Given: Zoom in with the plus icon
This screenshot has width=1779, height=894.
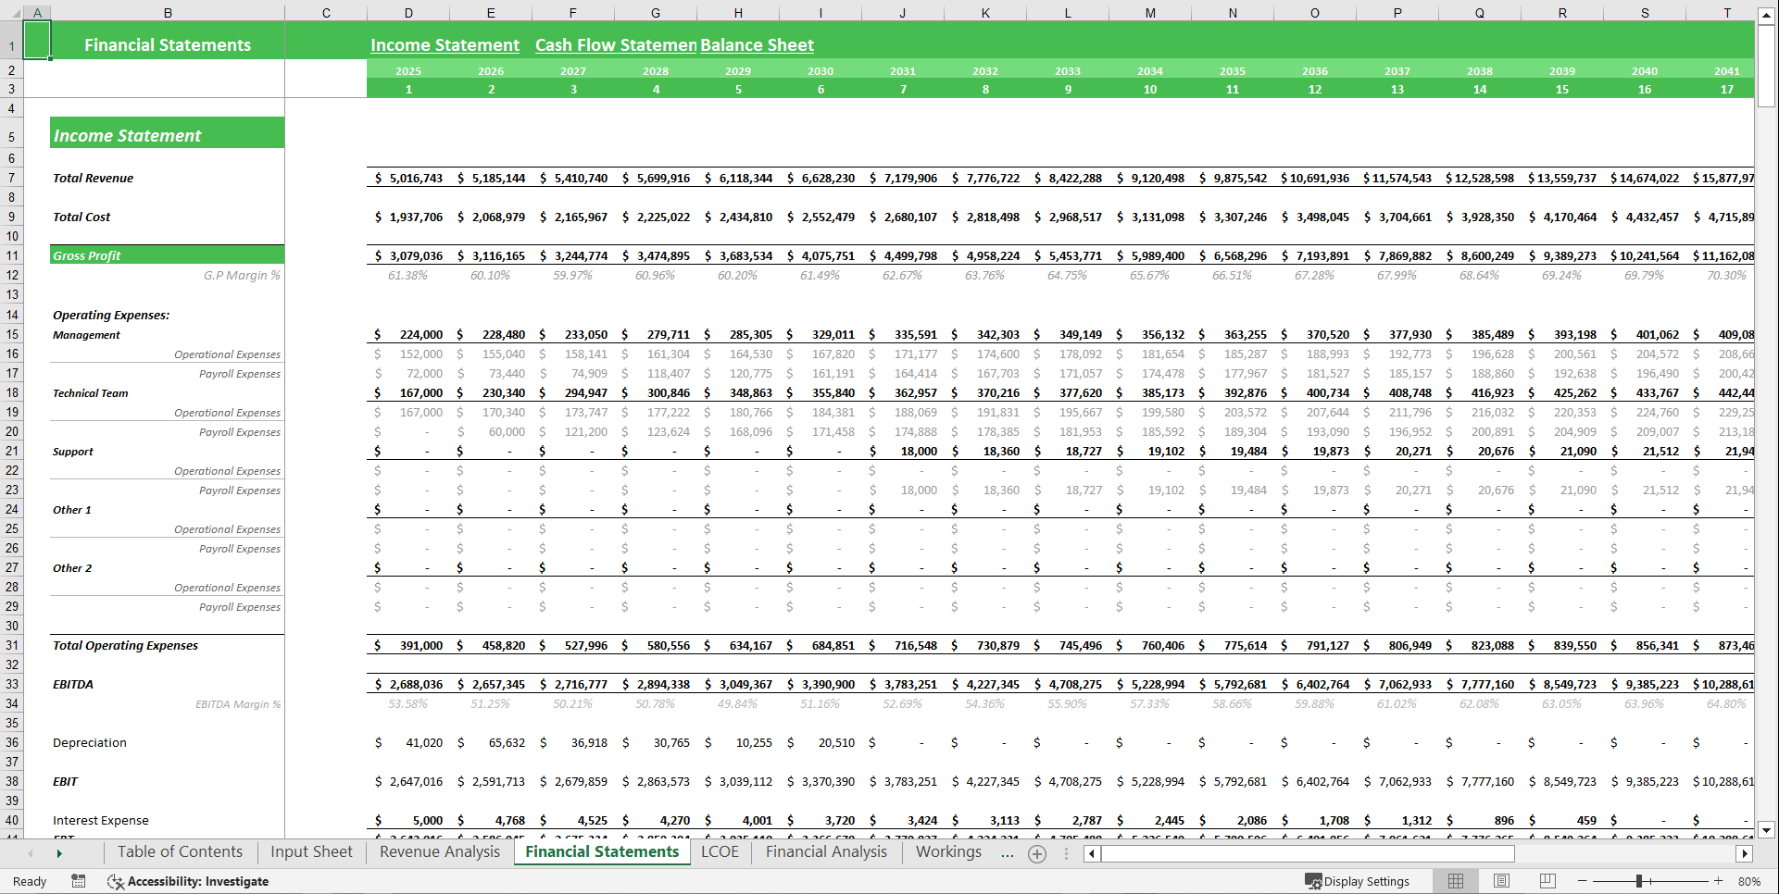Looking at the screenshot, I should (x=1719, y=881).
